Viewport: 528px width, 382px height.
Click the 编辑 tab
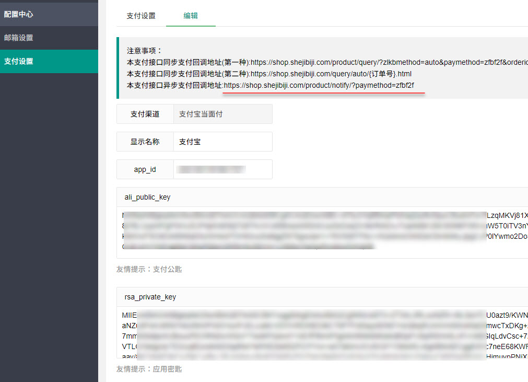[x=191, y=16]
